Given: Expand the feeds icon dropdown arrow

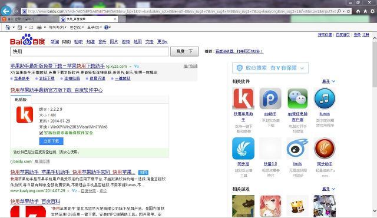Looking at the screenshot, I should coord(25,28).
